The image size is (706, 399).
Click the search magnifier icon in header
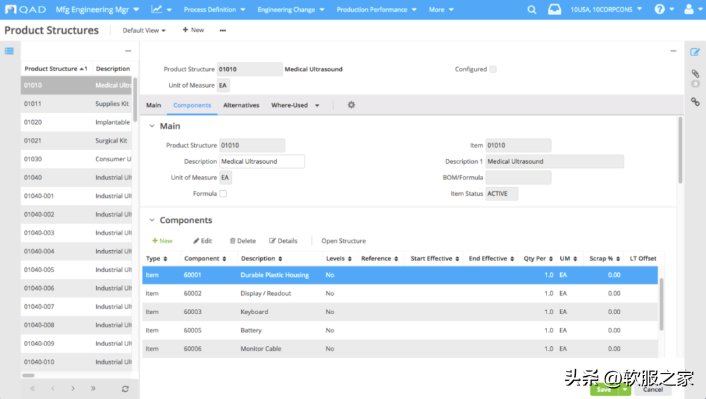coord(532,10)
